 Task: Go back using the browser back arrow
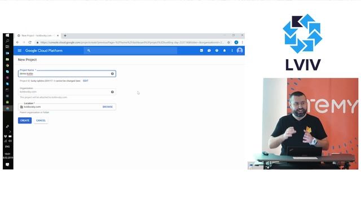pyautogui.click(x=17, y=42)
